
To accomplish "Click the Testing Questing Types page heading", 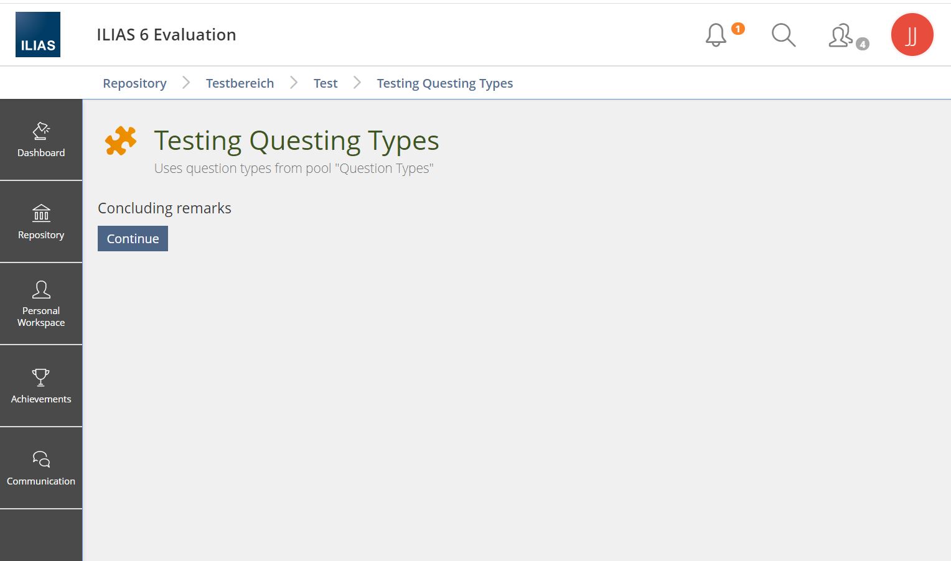I will pyautogui.click(x=296, y=141).
